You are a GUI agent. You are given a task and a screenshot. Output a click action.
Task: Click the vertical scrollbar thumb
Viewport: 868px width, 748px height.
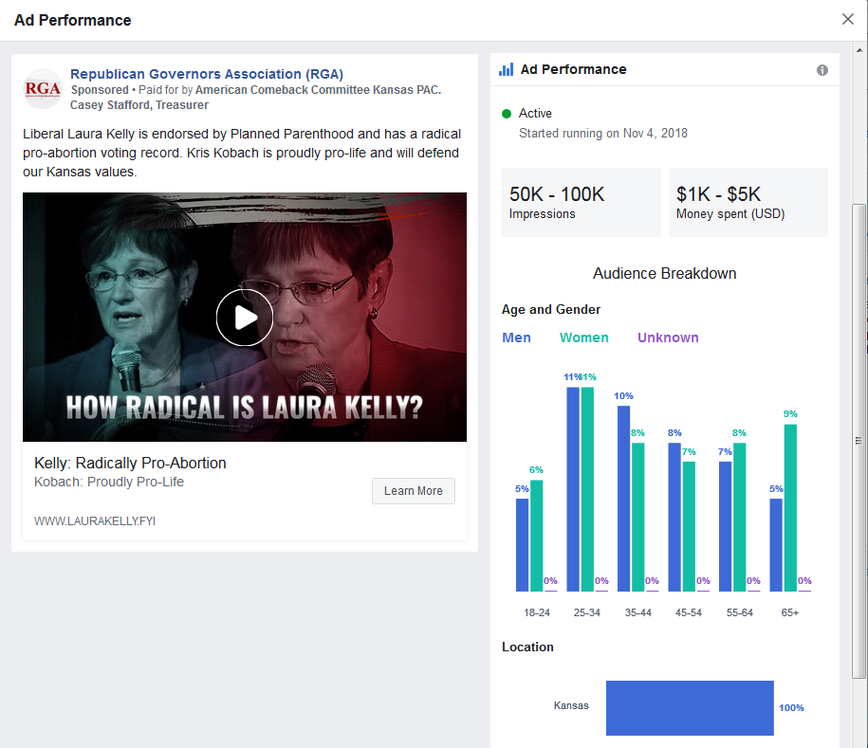[x=859, y=441]
